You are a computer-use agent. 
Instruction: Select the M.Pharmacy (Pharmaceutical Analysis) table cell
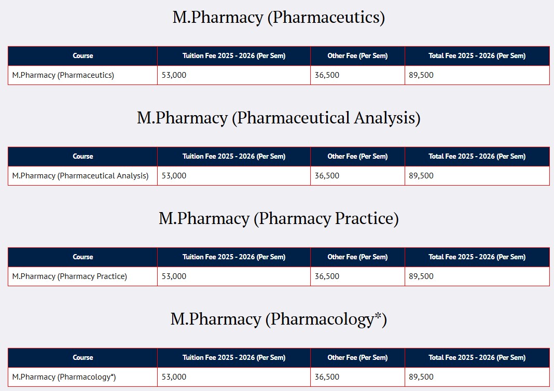(80, 176)
